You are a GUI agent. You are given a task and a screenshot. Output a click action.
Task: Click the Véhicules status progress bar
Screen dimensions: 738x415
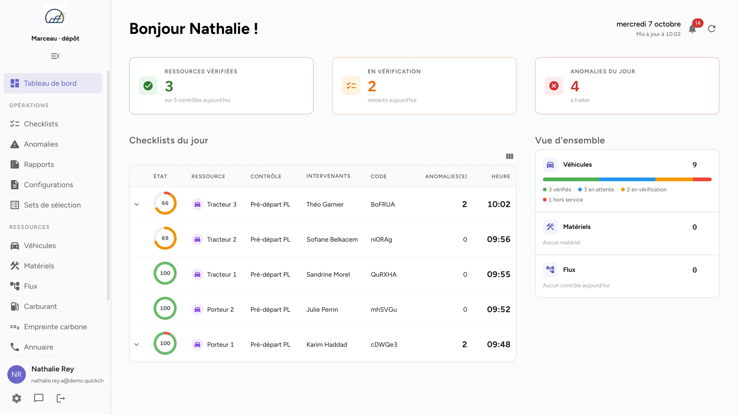point(627,180)
